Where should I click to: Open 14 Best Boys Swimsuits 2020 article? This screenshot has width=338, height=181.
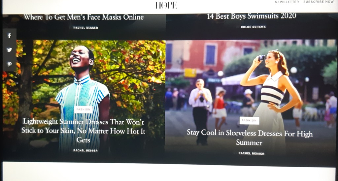(252, 16)
